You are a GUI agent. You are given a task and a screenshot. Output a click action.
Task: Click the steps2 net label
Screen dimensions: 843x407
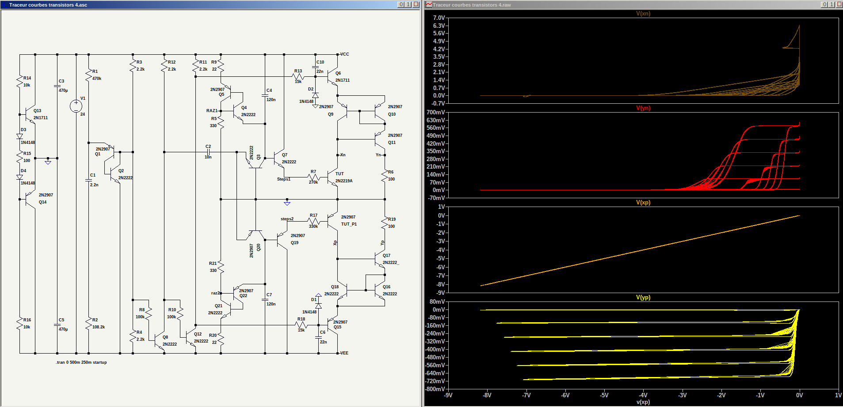tap(287, 219)
